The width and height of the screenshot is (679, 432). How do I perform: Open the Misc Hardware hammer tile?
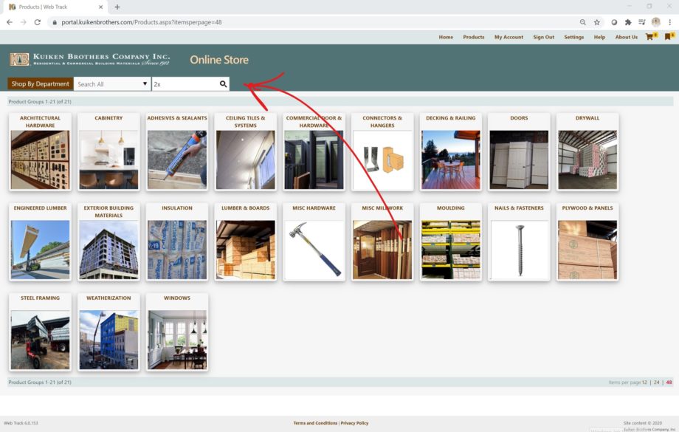click(x=314, y=242)
